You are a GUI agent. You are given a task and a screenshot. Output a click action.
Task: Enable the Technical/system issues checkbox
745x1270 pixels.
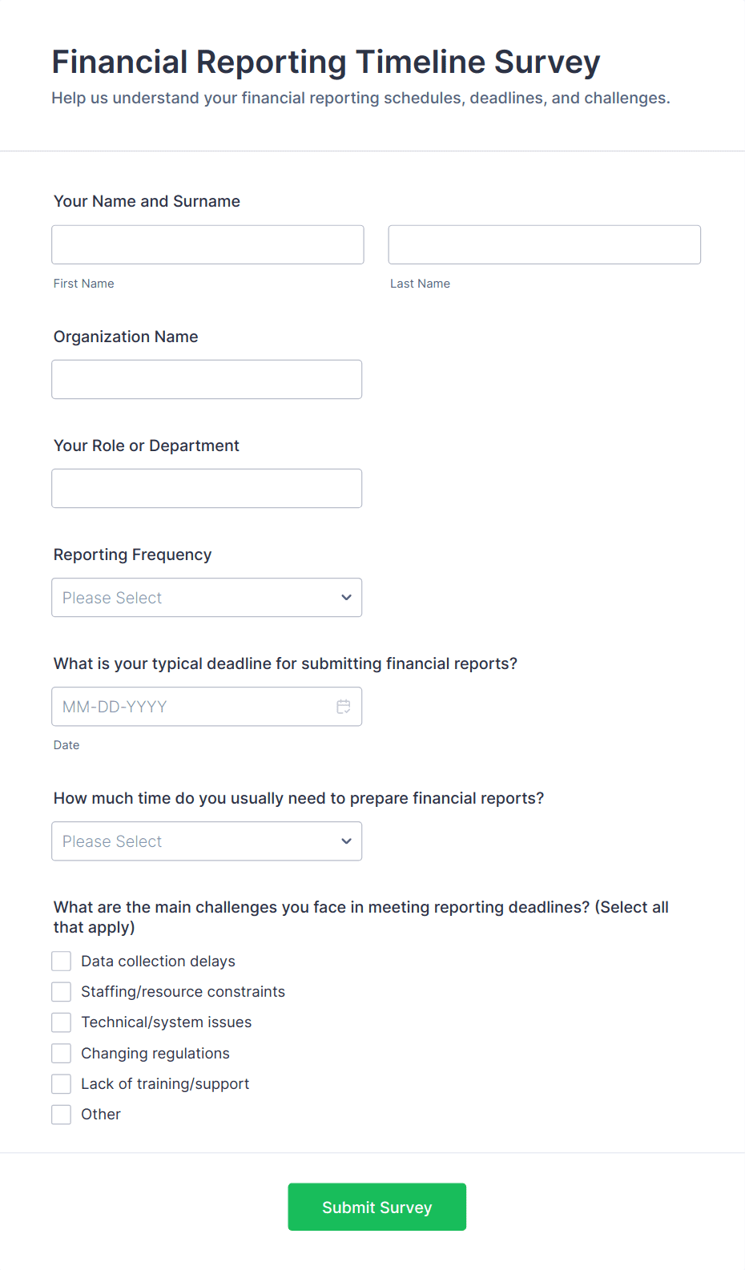(62, 1022)
